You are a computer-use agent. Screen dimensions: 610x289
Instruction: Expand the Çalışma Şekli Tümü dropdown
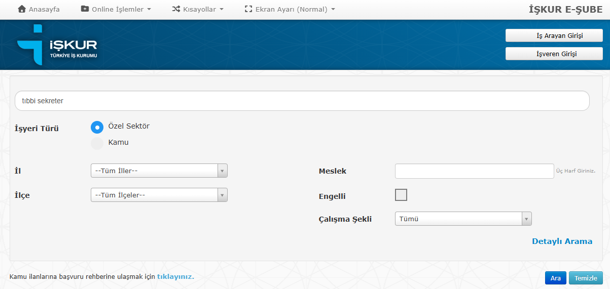pyautogui.click(x=463, y=219)
